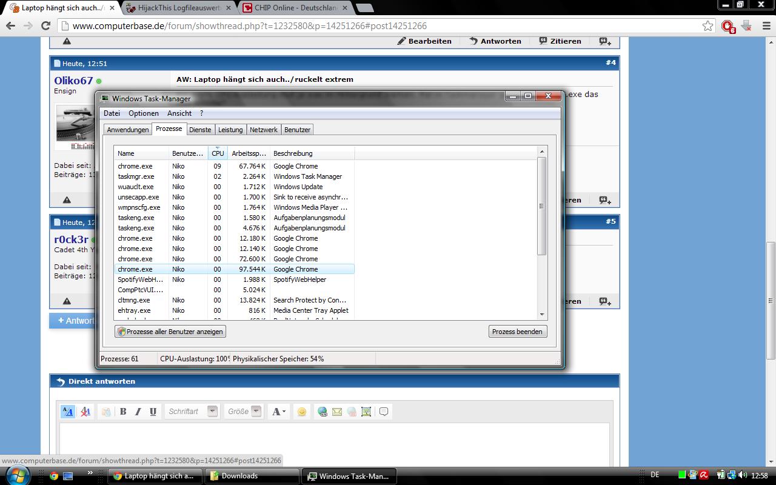776x485 pixels.
Task: Click Prozesse aller Benutzer anzeigen button
Action: click(x=170, y=332)
